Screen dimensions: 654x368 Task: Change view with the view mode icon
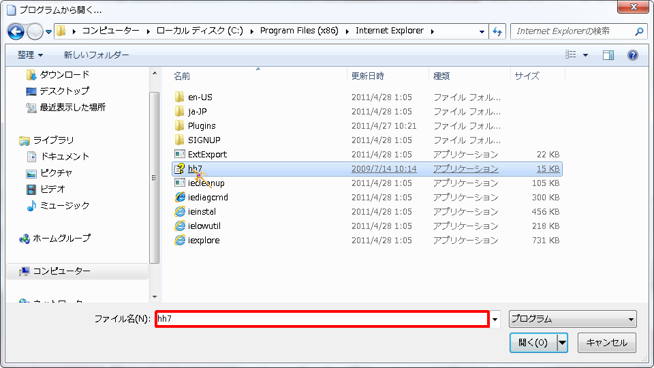tap(571, 55)
